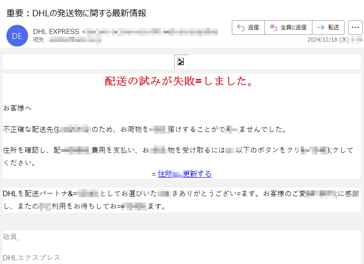Click the DE sender avatar circle
The image size is (364, 264).
(17, 36)
